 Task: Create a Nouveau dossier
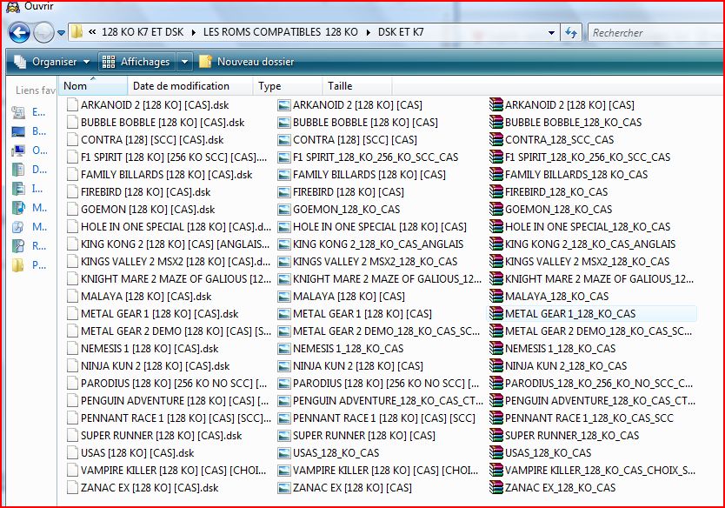247,62
